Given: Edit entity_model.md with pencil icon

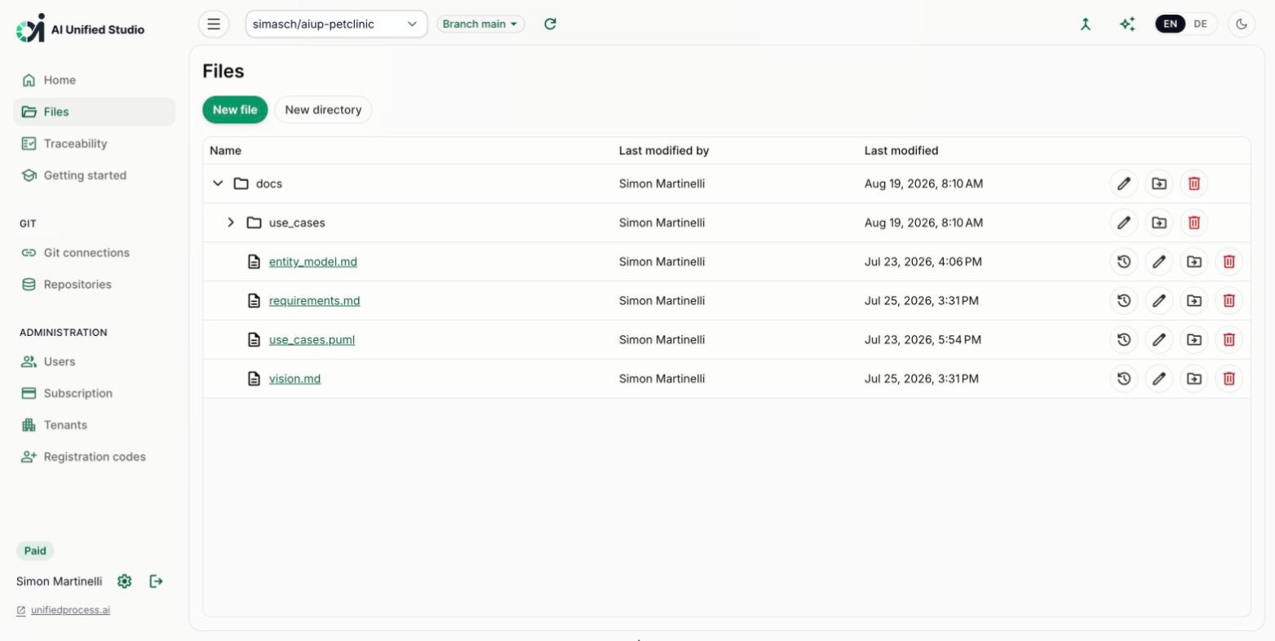Looking at the screenshot, I should click(x=1159, y=262).
